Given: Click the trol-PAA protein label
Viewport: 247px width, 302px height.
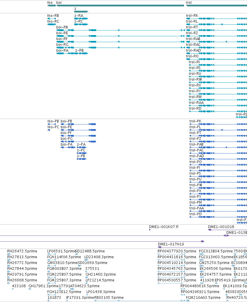Looking at the screenshot, I should click(197, 208).
